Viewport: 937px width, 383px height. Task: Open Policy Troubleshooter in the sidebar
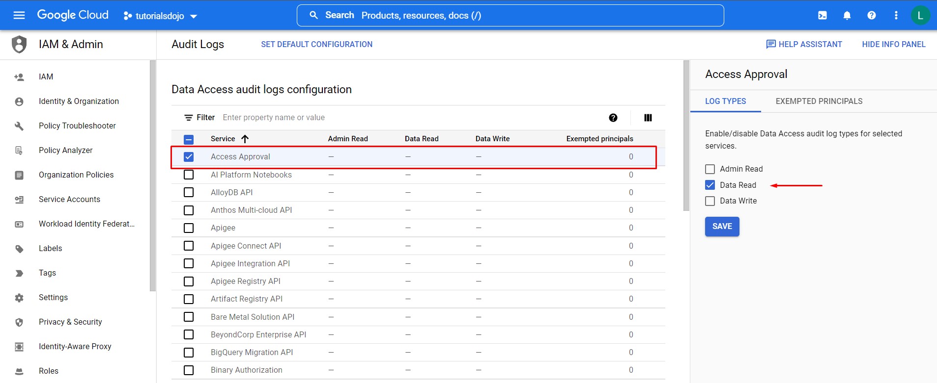[x=77, y=126]
